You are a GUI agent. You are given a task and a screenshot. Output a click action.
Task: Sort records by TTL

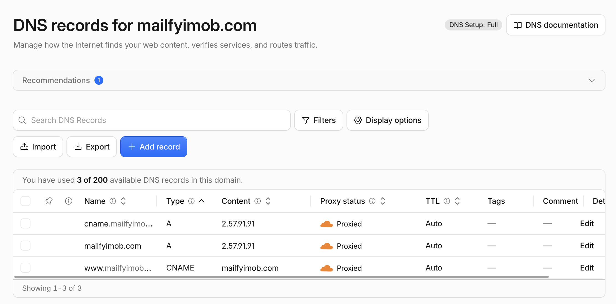click(x=457, y=201)
